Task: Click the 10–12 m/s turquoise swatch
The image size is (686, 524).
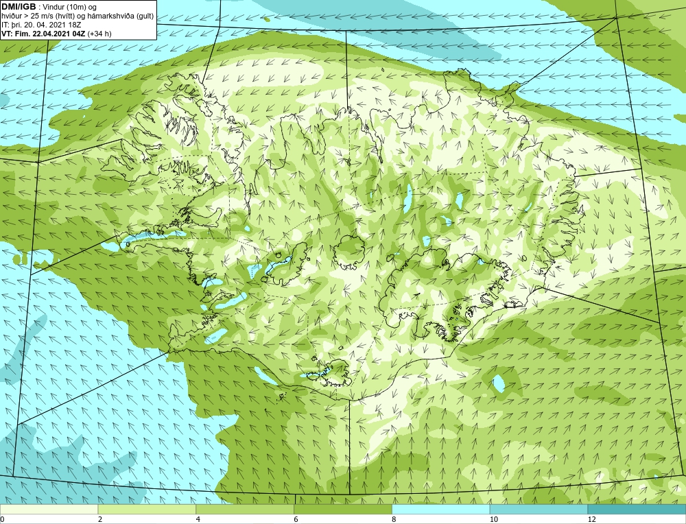Action: click(x=539, y=510)
